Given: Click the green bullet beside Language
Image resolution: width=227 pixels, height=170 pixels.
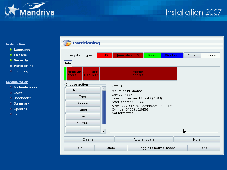Looking at the screenshot, I should pyautogui.click(x=11, y=50).
